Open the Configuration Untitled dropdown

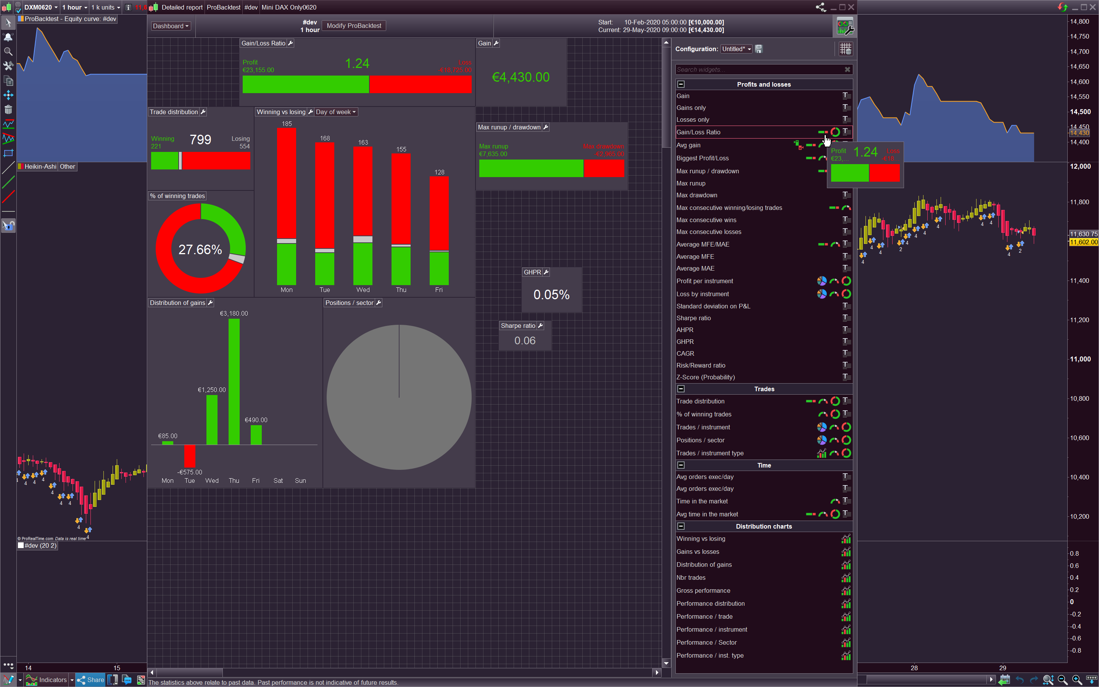pyautogui.click(x=736, y=49)
